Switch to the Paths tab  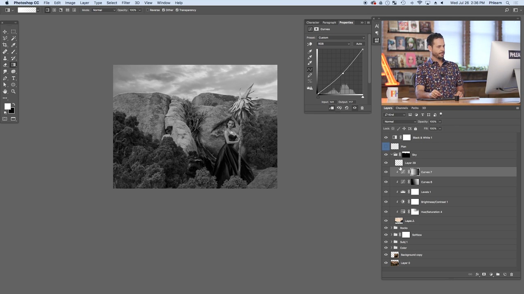point(415,108)
